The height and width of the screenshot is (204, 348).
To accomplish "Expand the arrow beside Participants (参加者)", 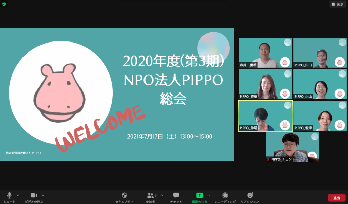I will [x=162, y=195].
